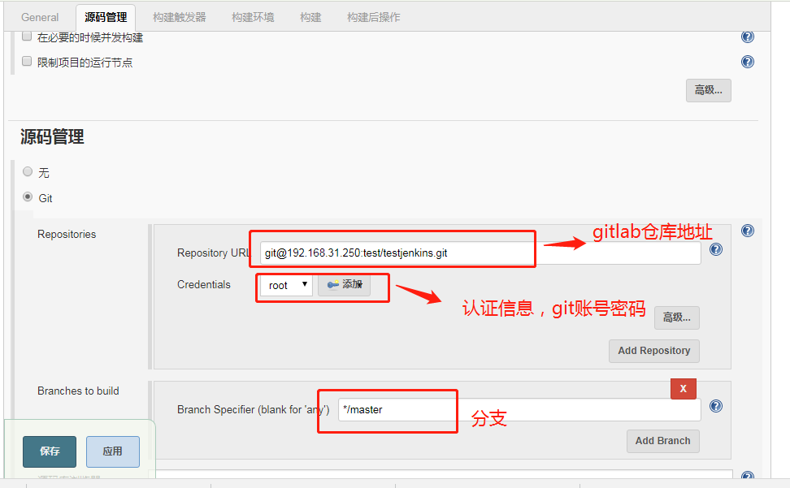Open 高级 repository options above Add Repository

click(677, 318)
